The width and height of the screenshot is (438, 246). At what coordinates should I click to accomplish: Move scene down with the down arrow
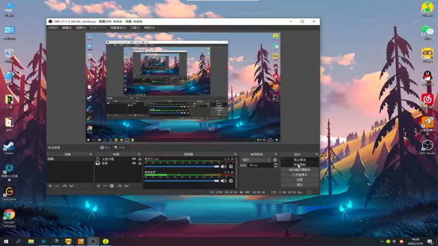(x=72, y=186)
